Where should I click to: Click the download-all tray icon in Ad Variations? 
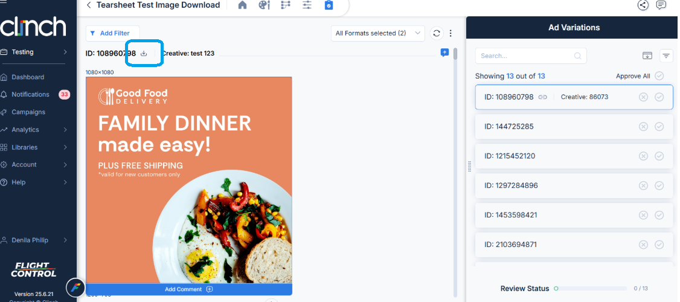point(647,56)
